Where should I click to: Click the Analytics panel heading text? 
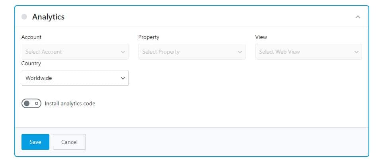click(48, 17)
